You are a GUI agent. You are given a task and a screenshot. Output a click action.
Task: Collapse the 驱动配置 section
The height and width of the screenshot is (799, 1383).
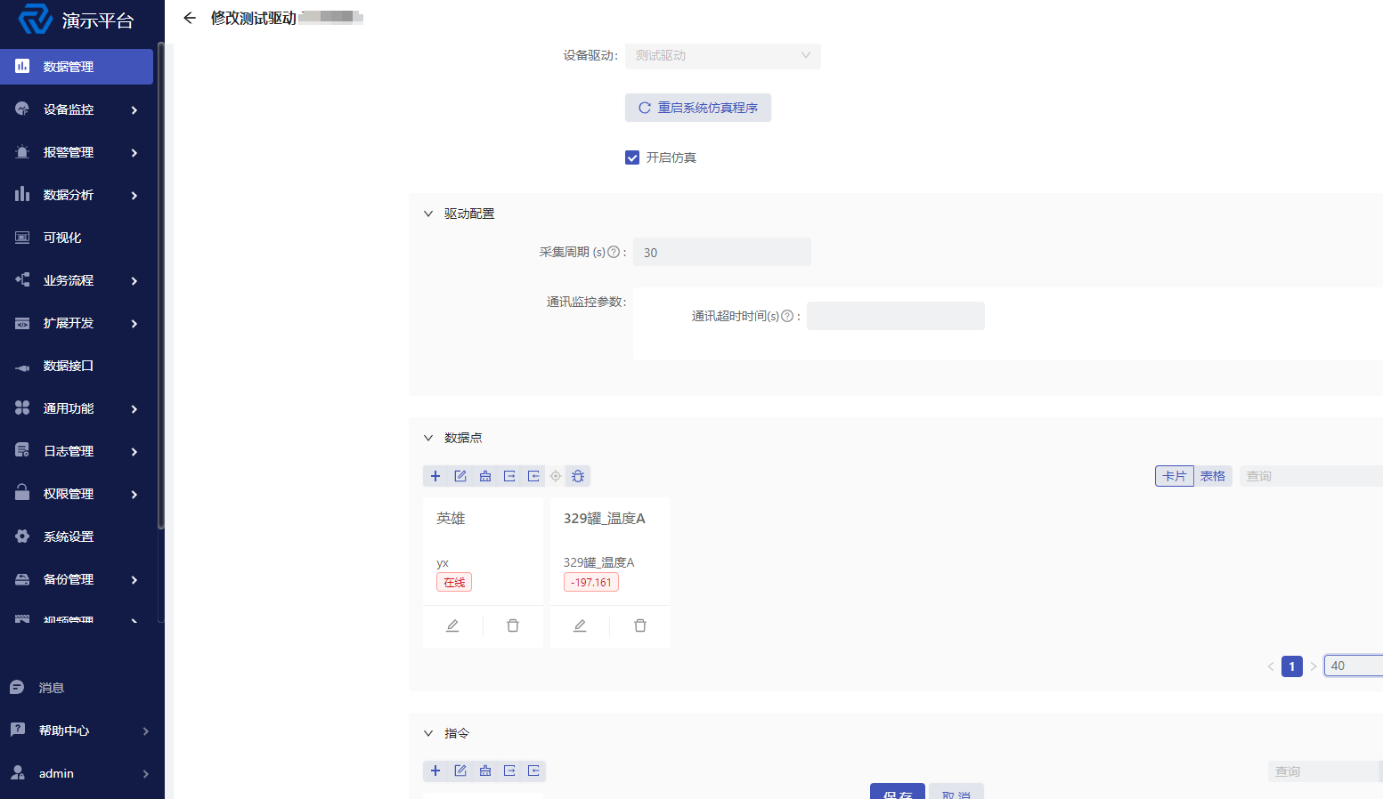(428, 214)
